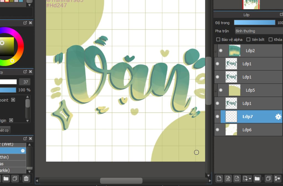
Task: Close the brush list panel
Action: pos(30,139)
